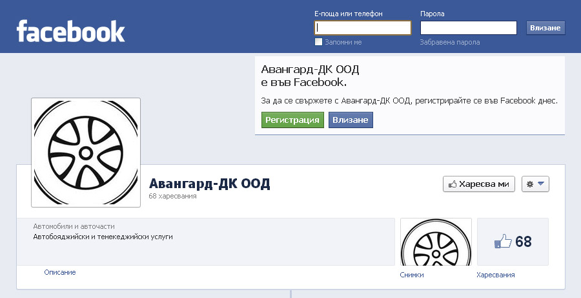Click the Автомобили и авточасти category text

click(x=74, y=226)
